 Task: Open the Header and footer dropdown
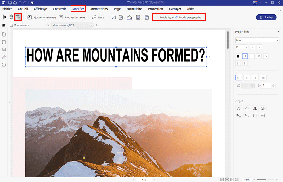pos(138,18)
